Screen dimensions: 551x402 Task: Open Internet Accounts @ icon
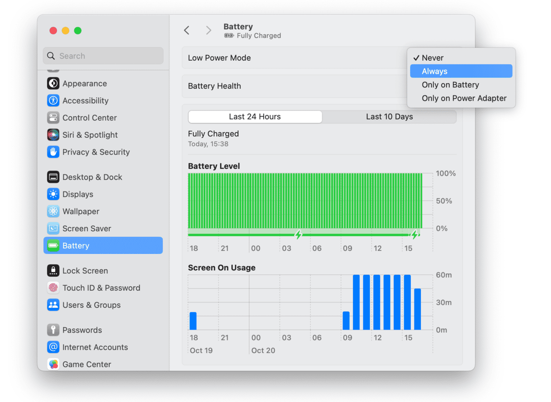tap(53, 347)
